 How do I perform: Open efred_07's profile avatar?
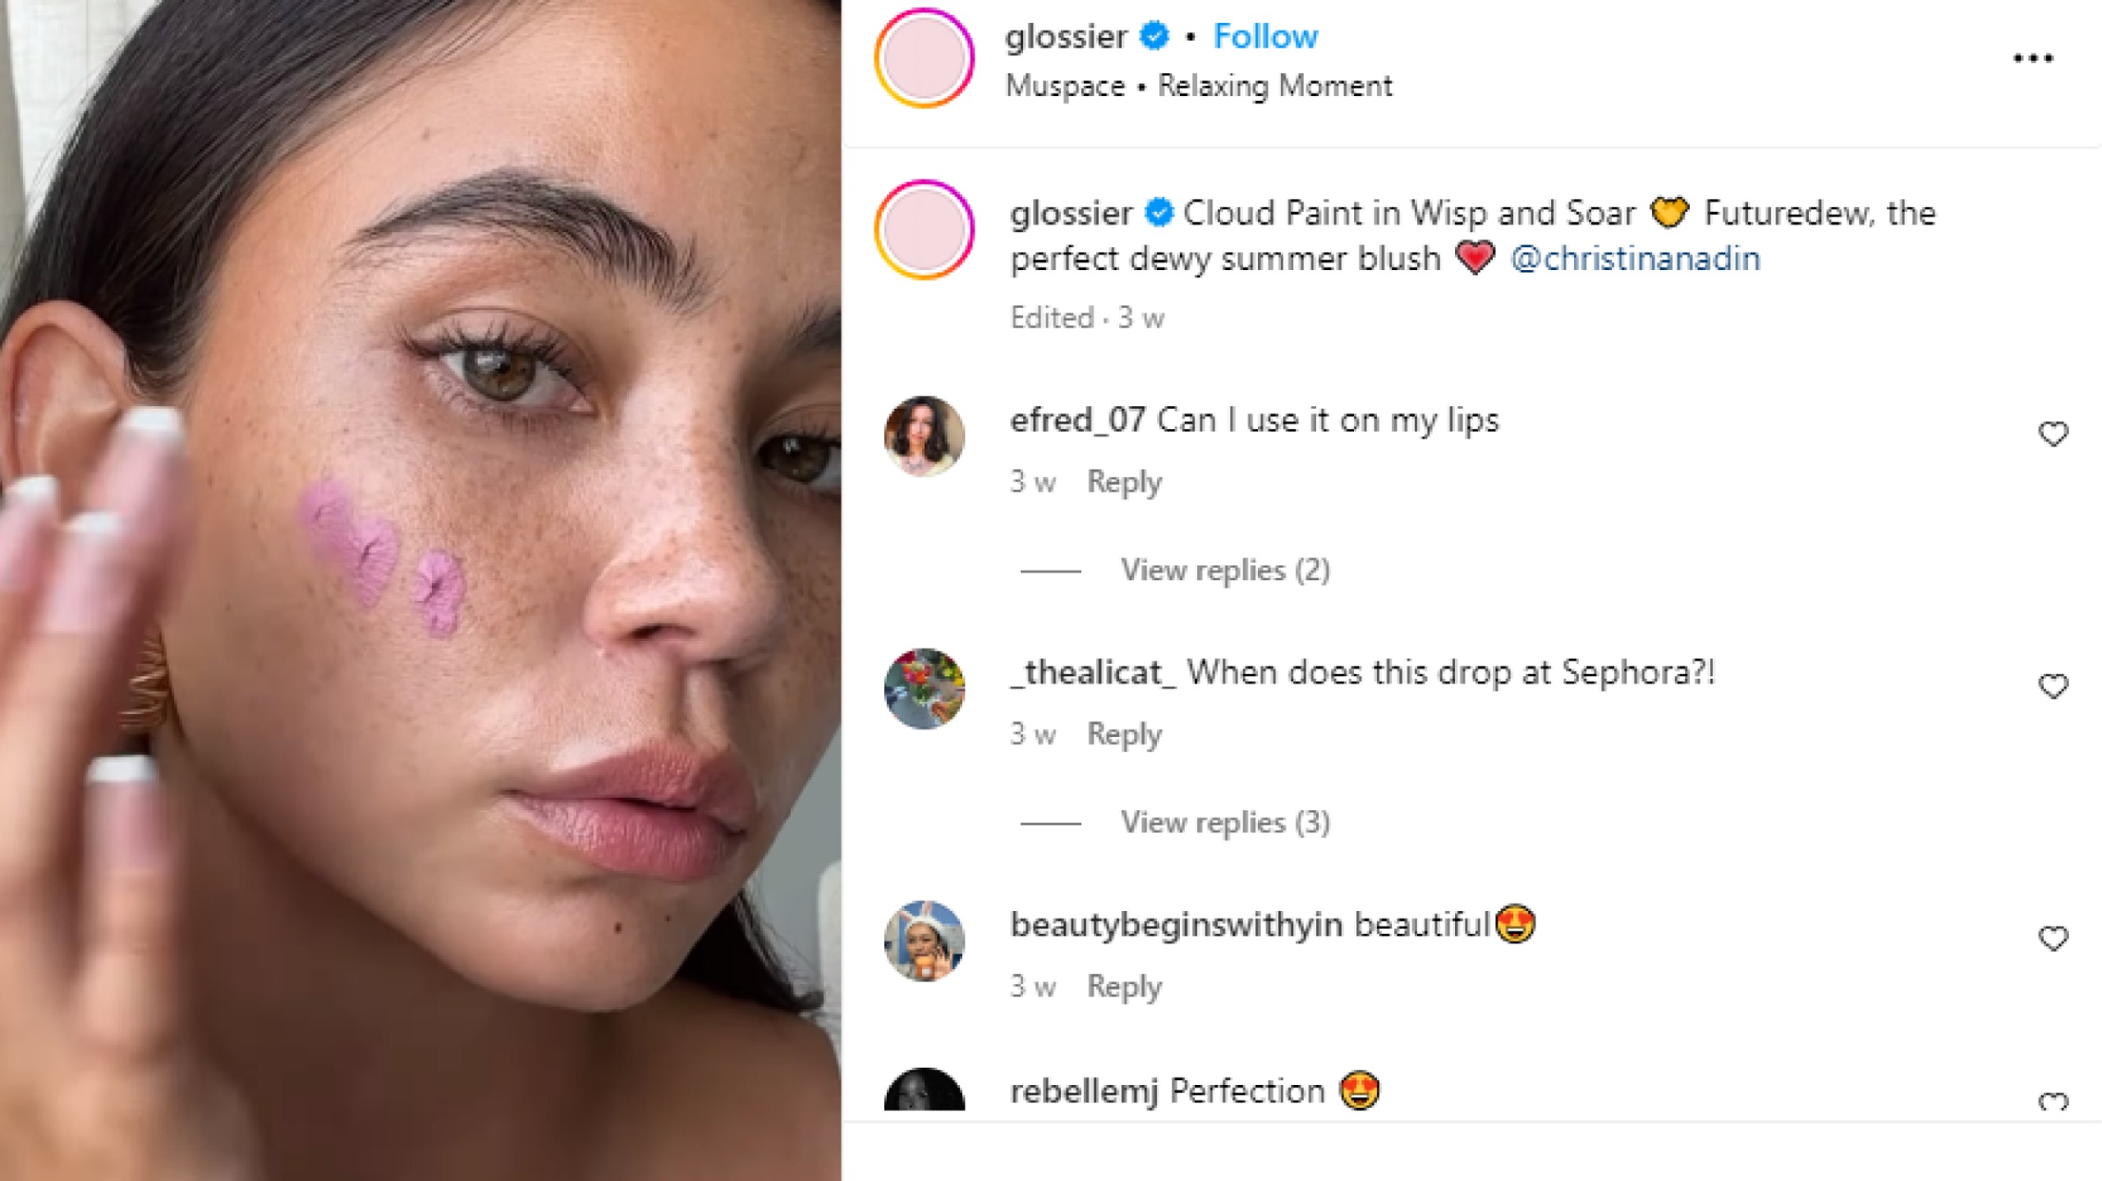click(x=925, y=436)
